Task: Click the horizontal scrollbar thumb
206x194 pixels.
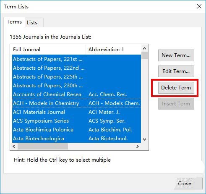Action: coord(43,146)
